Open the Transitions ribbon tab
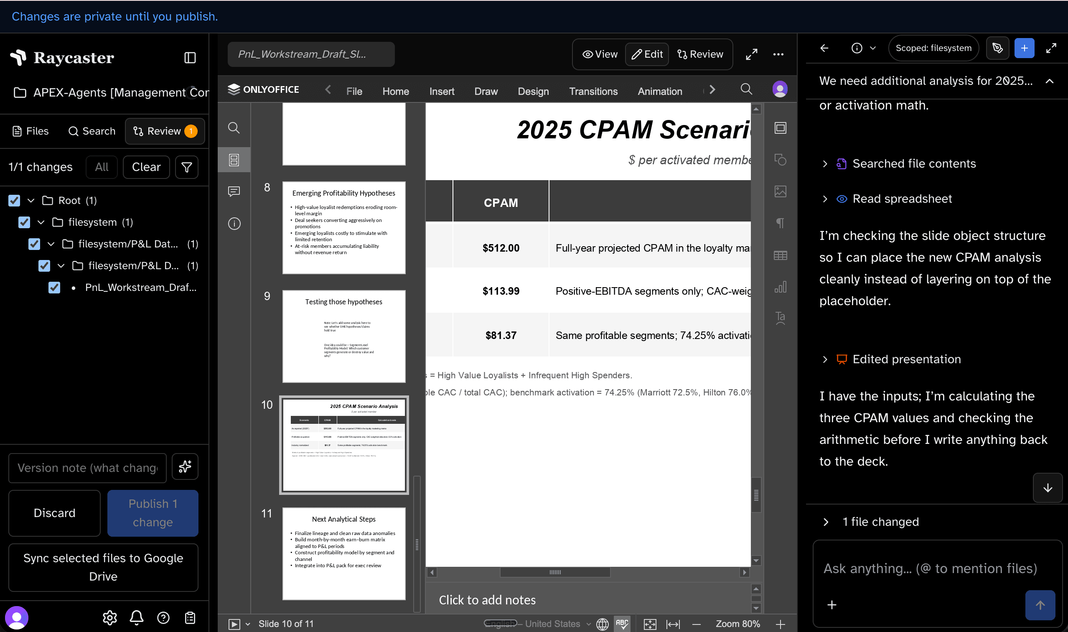The image size is (1068, 632). click(x=593, y=91)
